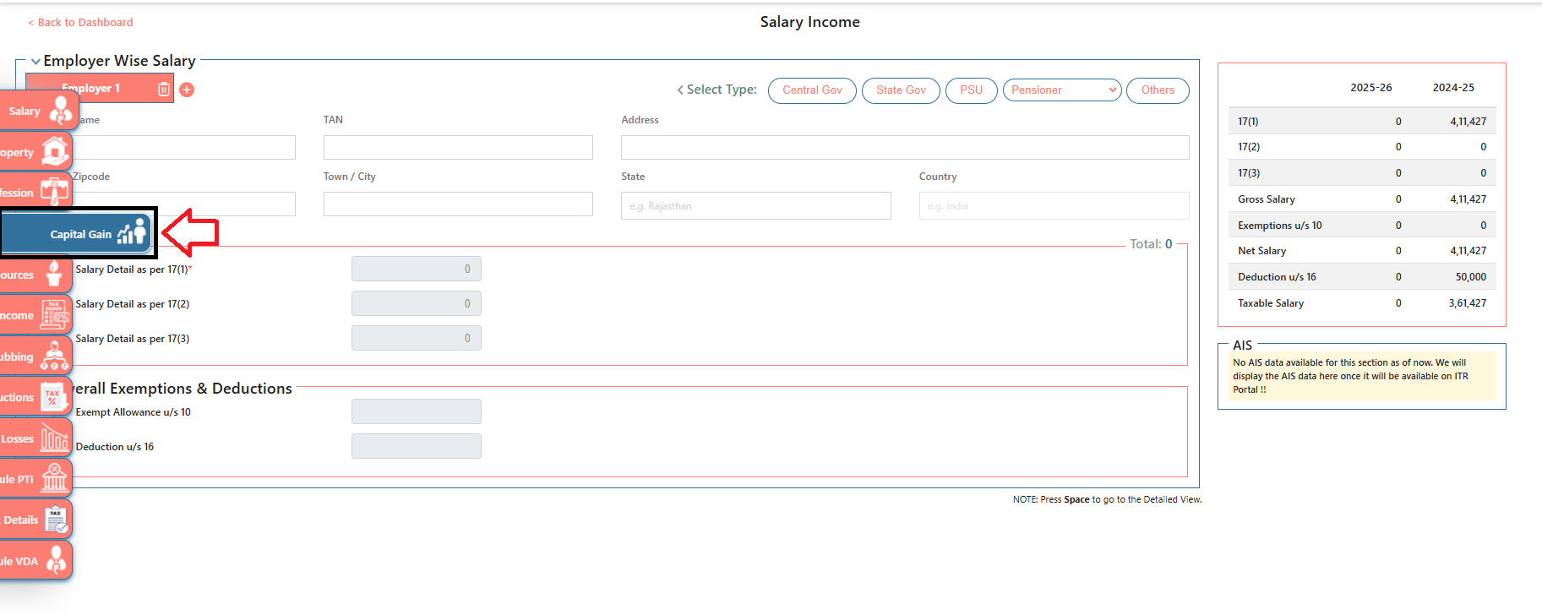
Task: Click the Press Space note text
Action: (1107, 500)
